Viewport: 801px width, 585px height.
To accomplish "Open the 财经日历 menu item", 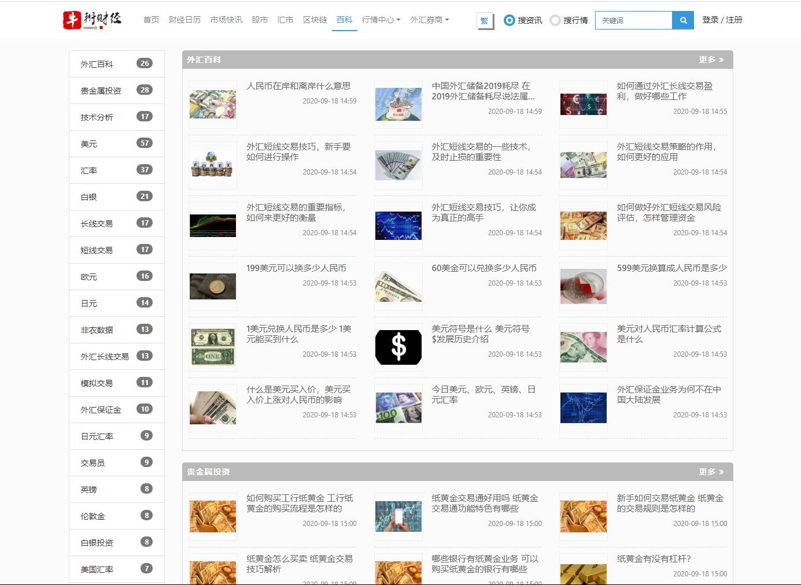I will coord(184,18).
